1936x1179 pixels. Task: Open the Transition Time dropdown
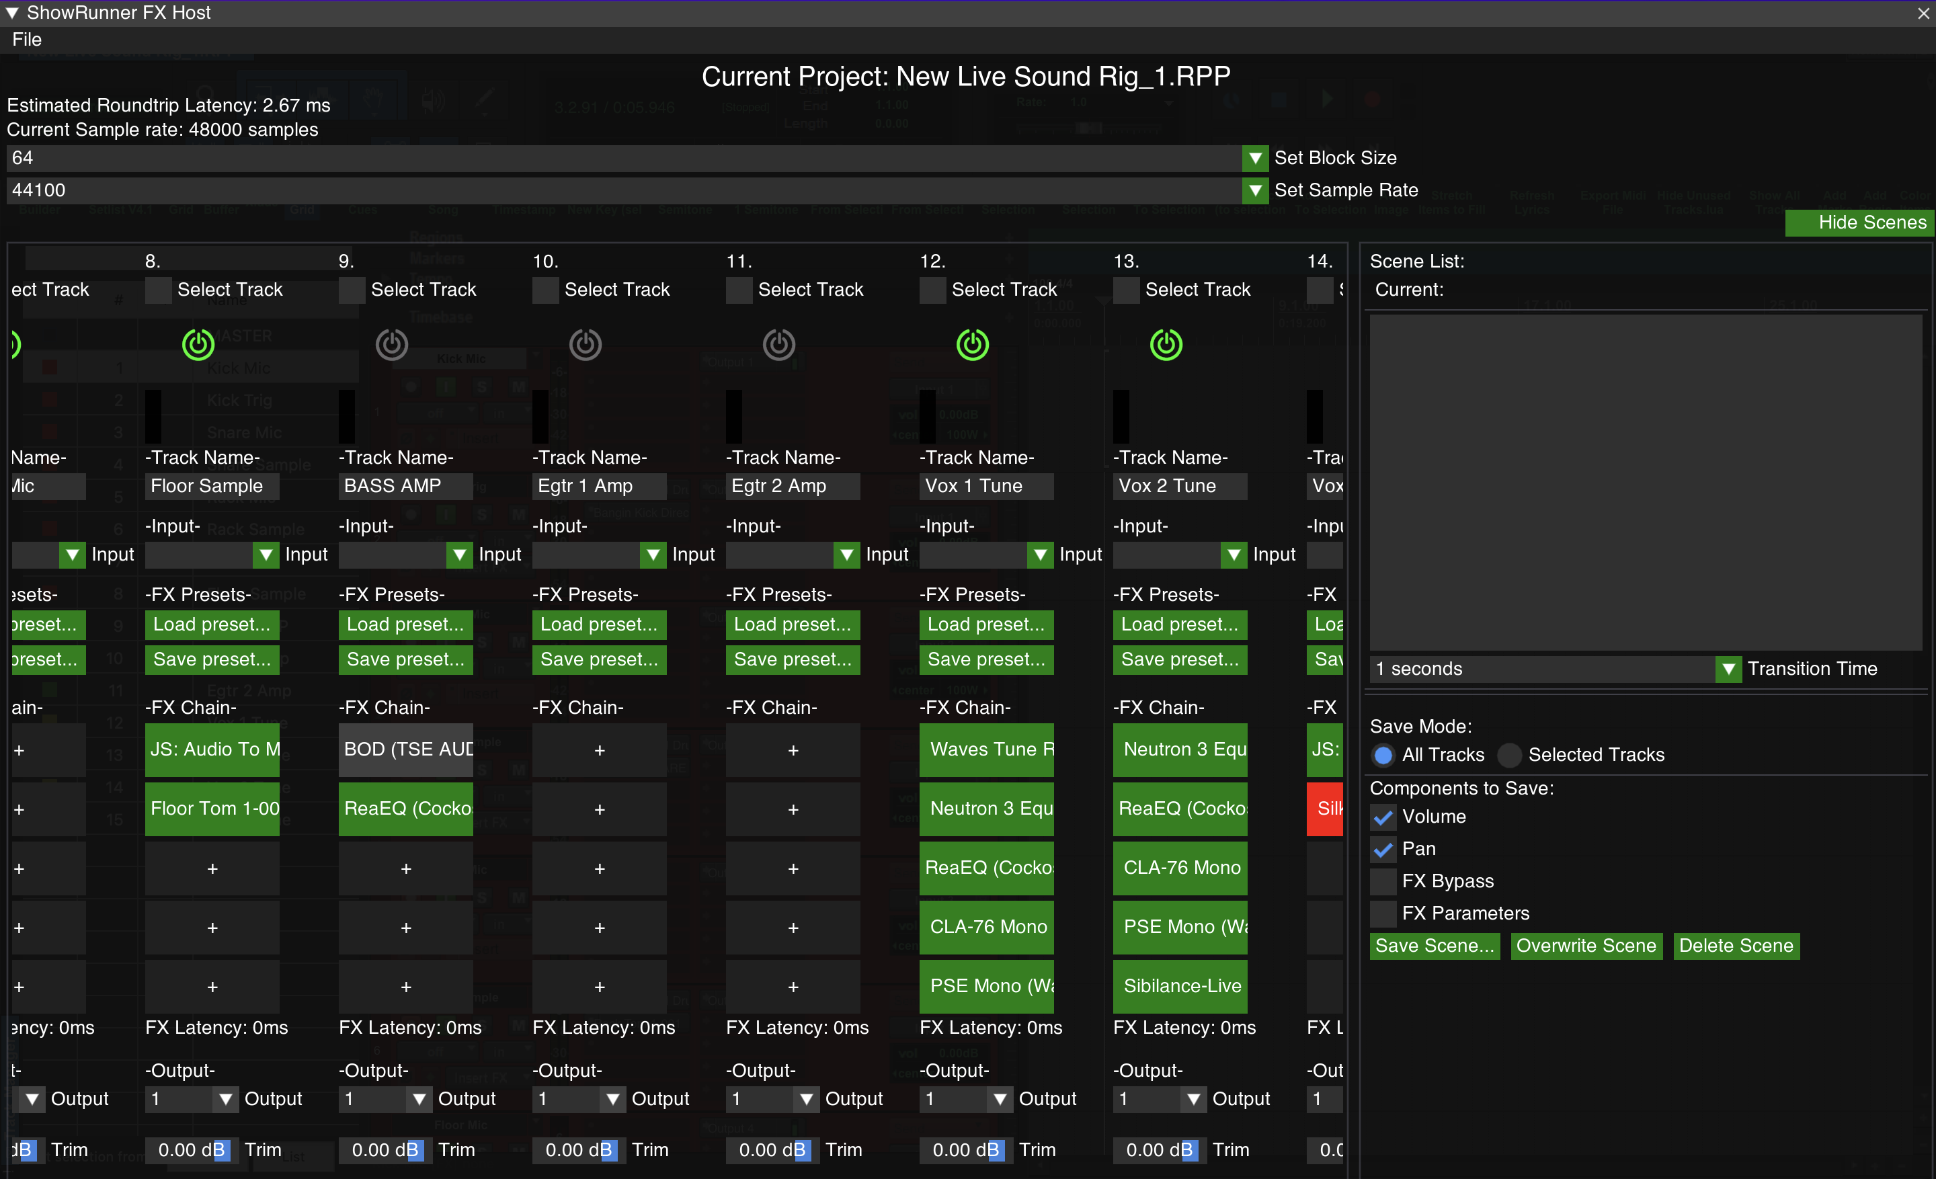[1728, 669]
